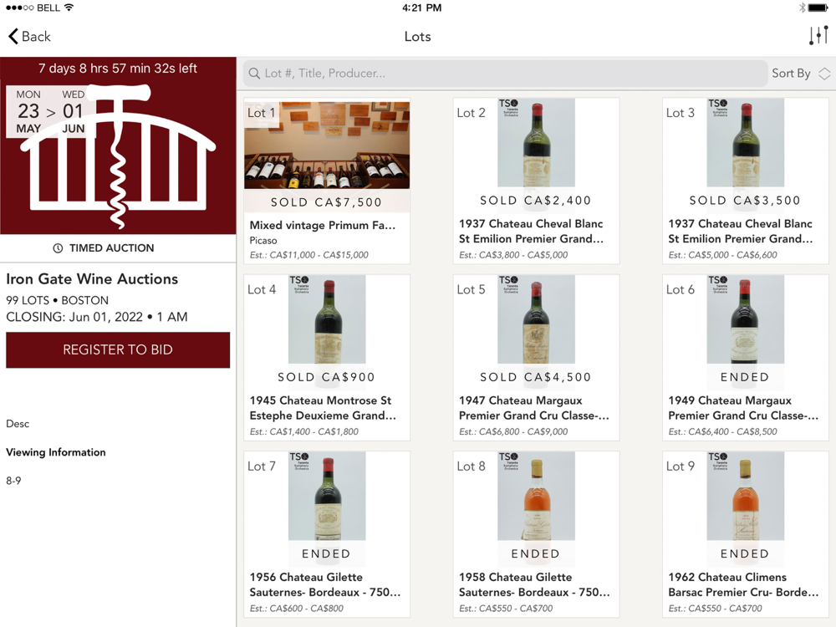Tap Viewing Information heading
Image resolution: width=836 pixels, height=627 pixels.
coord(56,452)
